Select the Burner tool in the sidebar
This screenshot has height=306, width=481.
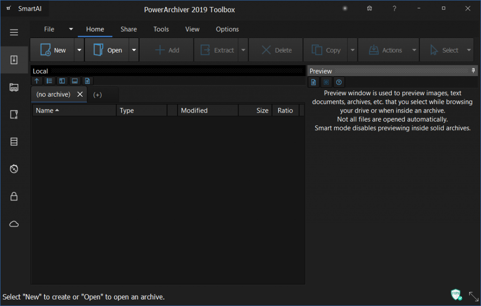(14, 168)
